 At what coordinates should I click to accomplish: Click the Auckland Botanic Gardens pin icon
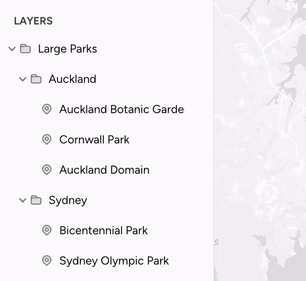[x=47, y=109]
